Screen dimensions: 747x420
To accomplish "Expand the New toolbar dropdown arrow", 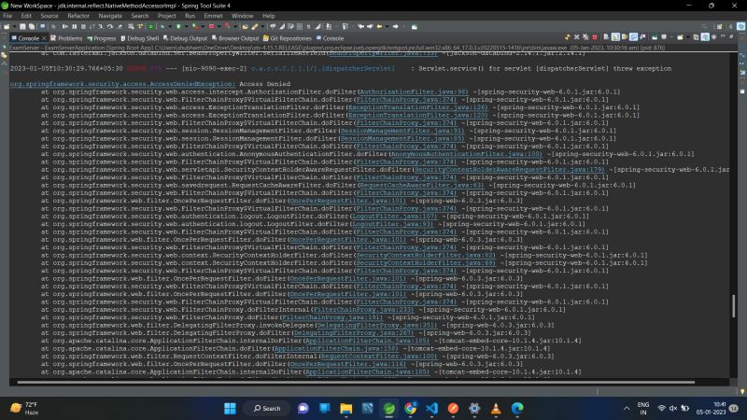I will [x=14, y=27].
